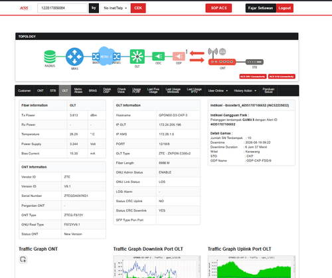Click the ACS STB Connectivity button

coord(282,76)
